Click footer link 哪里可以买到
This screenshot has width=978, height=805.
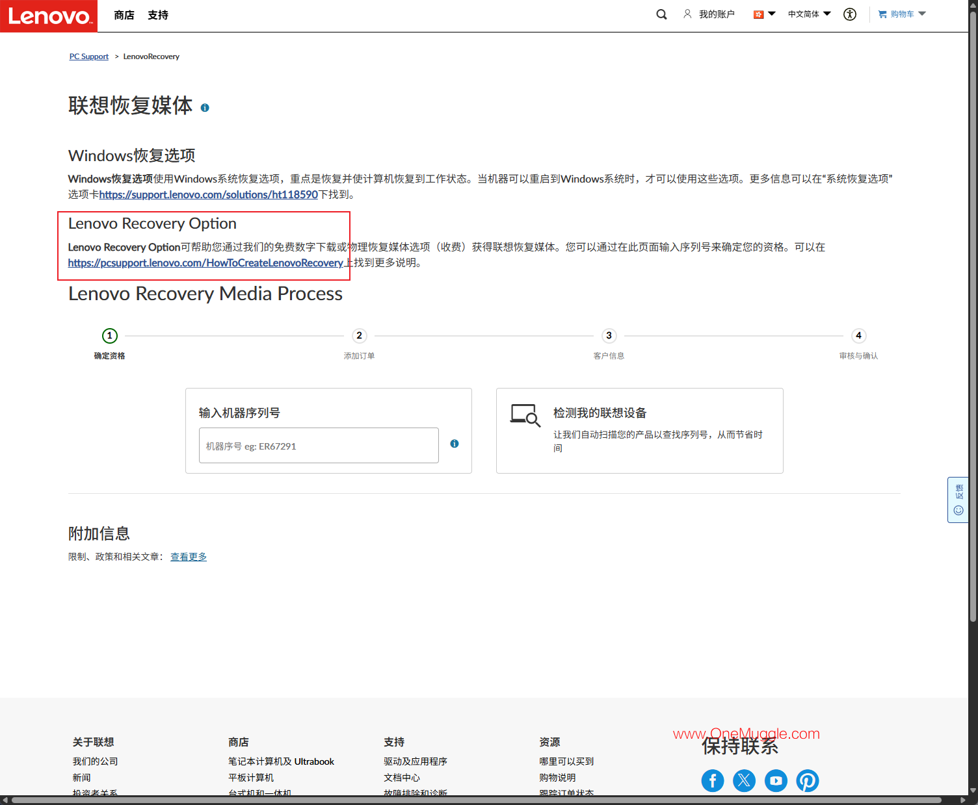pyautogui.click(x=566, y=761)
